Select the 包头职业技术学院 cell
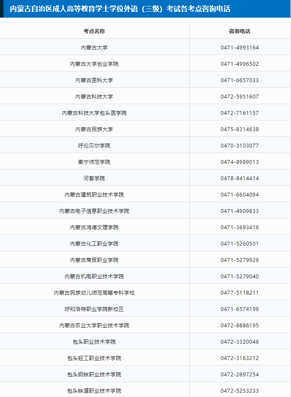Screen dimensions: 291x397 pyautogui.click(x=94, y=342)
